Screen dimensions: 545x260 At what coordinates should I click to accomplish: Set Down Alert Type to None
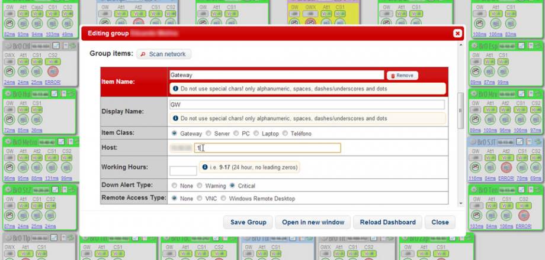pos(174,186)
